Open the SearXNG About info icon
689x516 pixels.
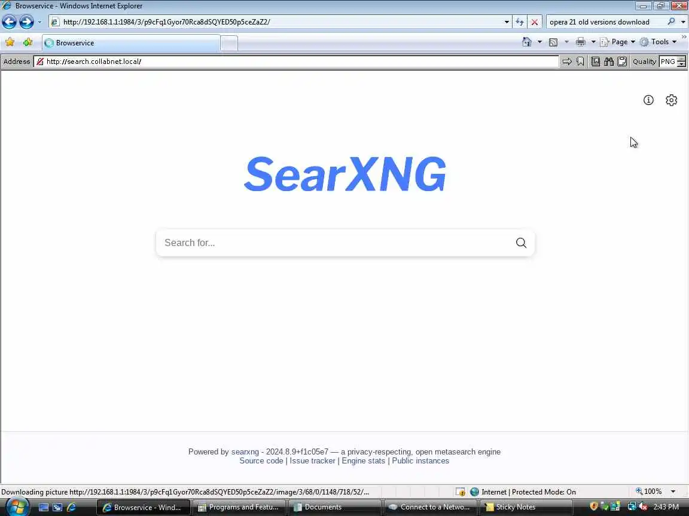[648, 100]
